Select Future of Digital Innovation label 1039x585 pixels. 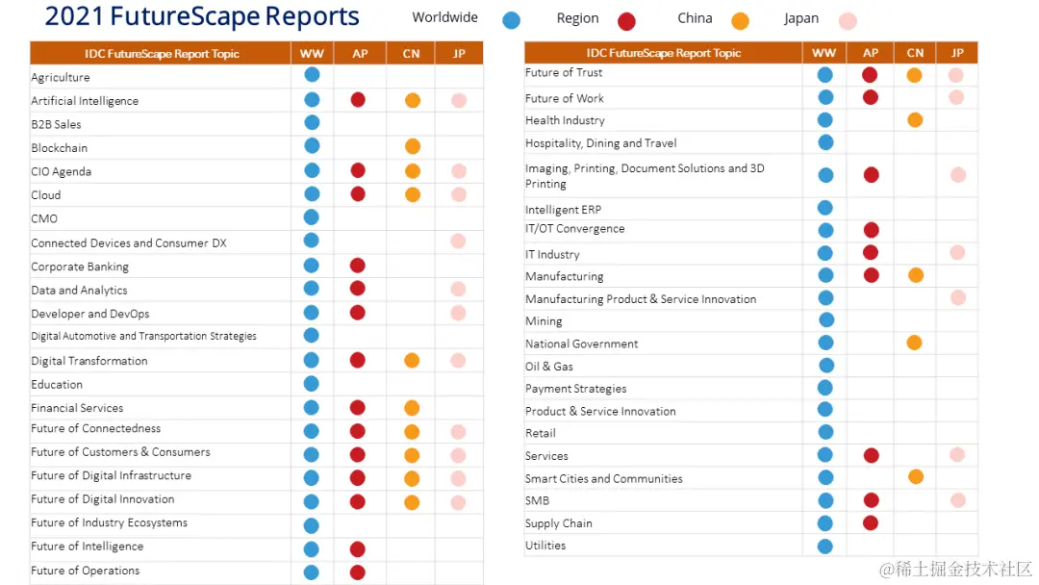coord(103,498)
